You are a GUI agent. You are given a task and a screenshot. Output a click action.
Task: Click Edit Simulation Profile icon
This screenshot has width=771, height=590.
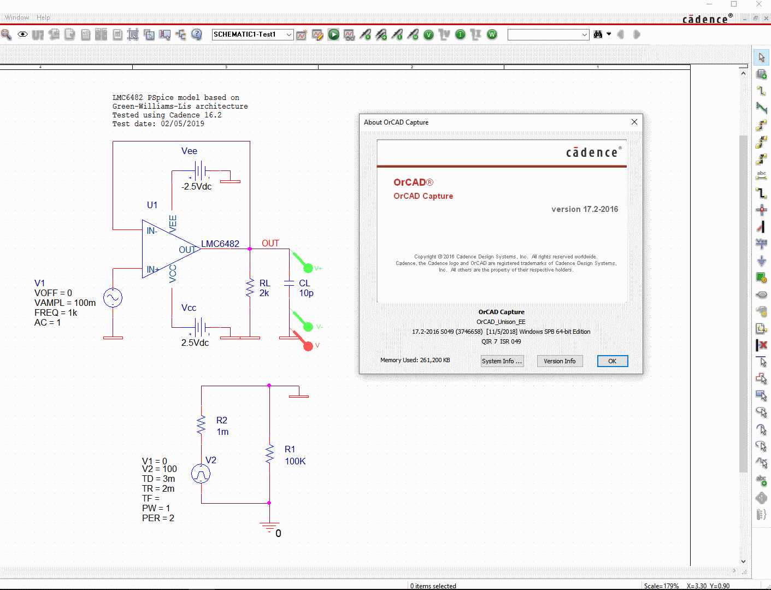pos(317,34)
